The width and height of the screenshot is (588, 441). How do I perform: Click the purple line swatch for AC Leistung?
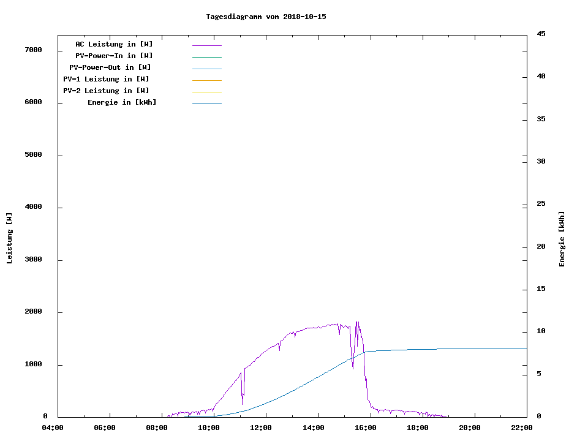point(206,45)
